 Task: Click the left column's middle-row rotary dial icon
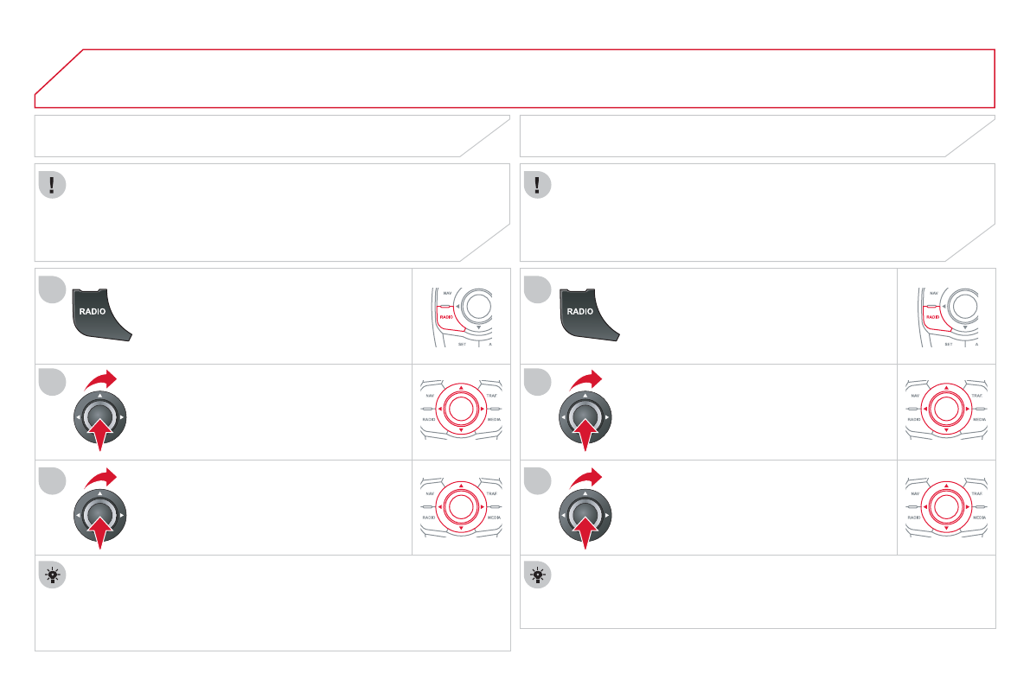coord(99,416)
